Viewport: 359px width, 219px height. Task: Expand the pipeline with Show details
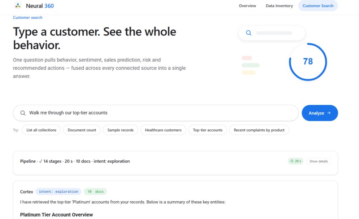click(x=318, y=161)
